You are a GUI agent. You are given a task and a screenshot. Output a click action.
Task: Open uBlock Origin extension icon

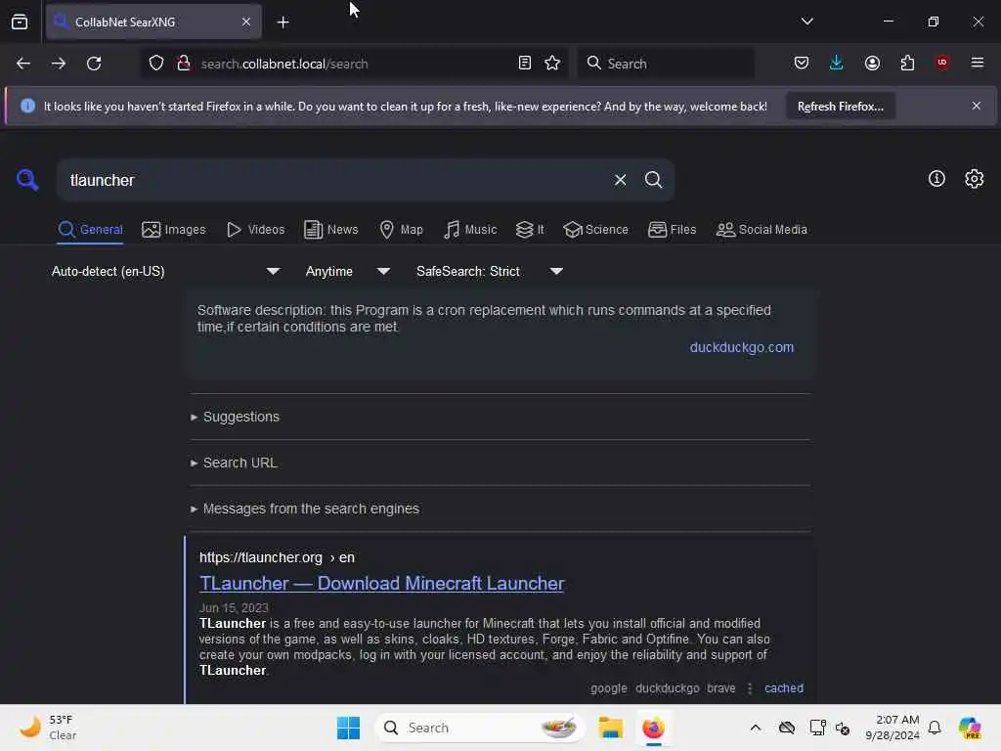942,63
